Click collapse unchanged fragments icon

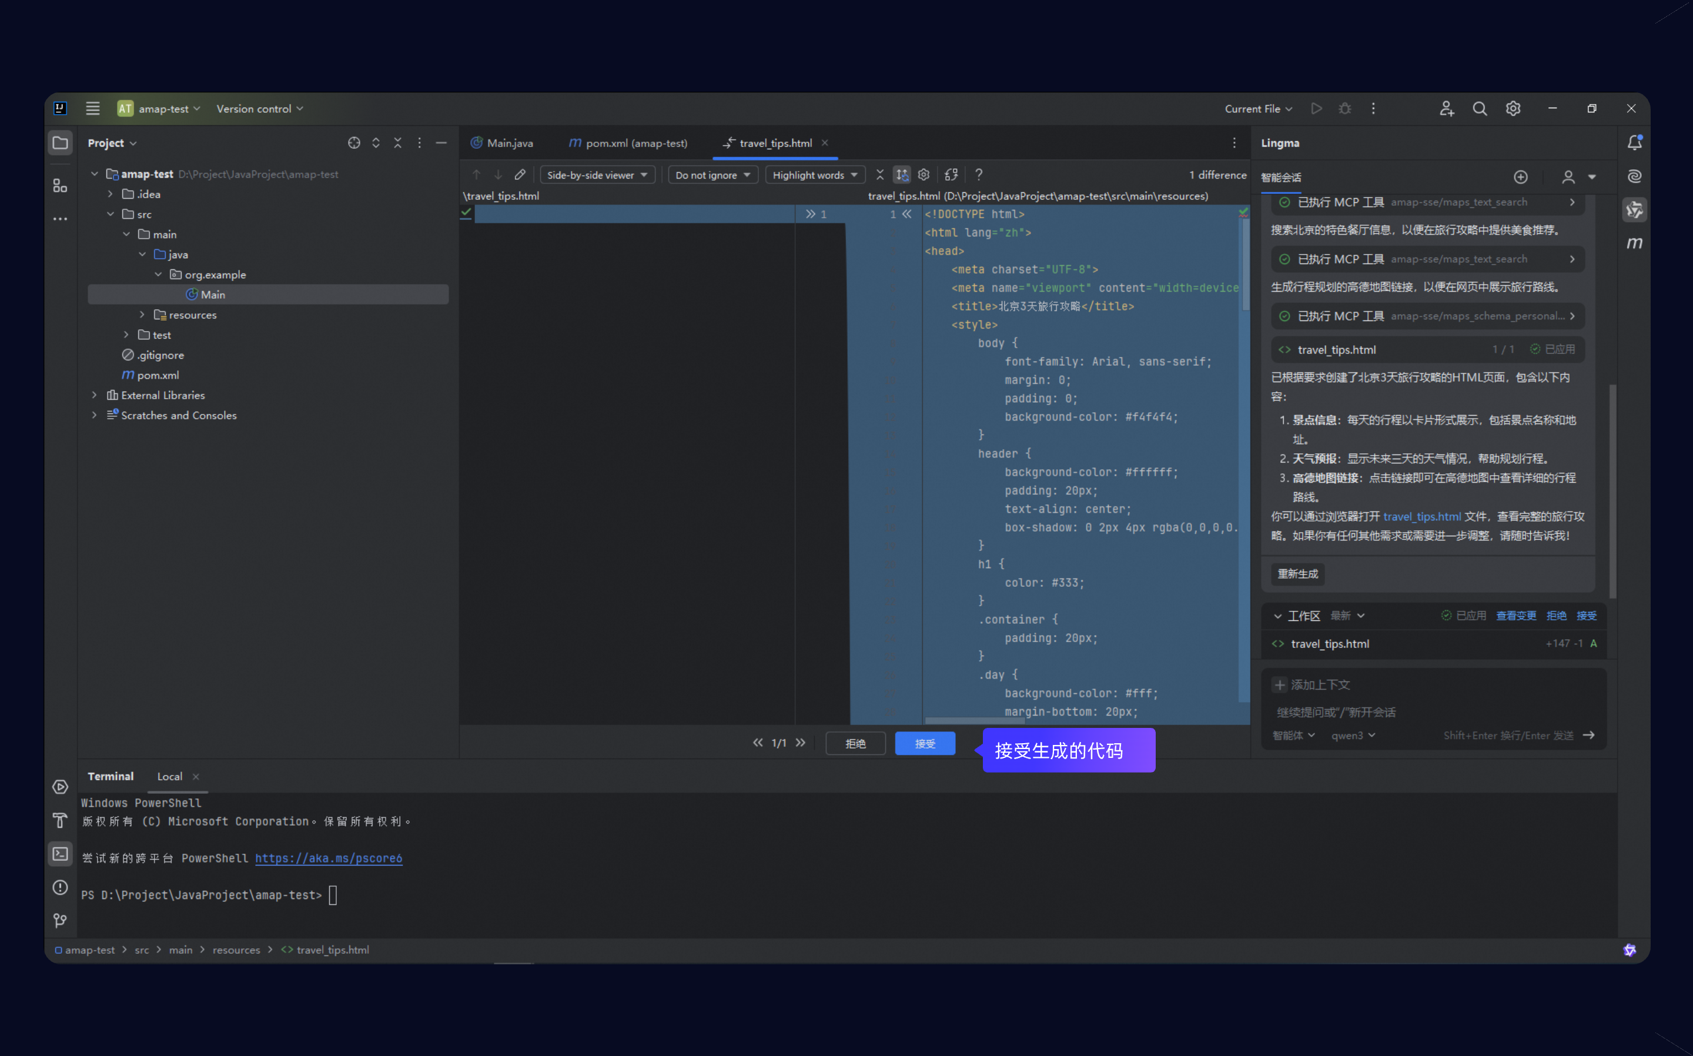pos(879,175)
